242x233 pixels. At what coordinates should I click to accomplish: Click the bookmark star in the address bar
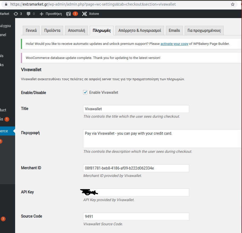point(233,4)
